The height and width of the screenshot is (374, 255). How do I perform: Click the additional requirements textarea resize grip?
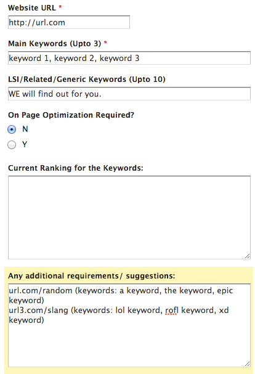[248, 364]
